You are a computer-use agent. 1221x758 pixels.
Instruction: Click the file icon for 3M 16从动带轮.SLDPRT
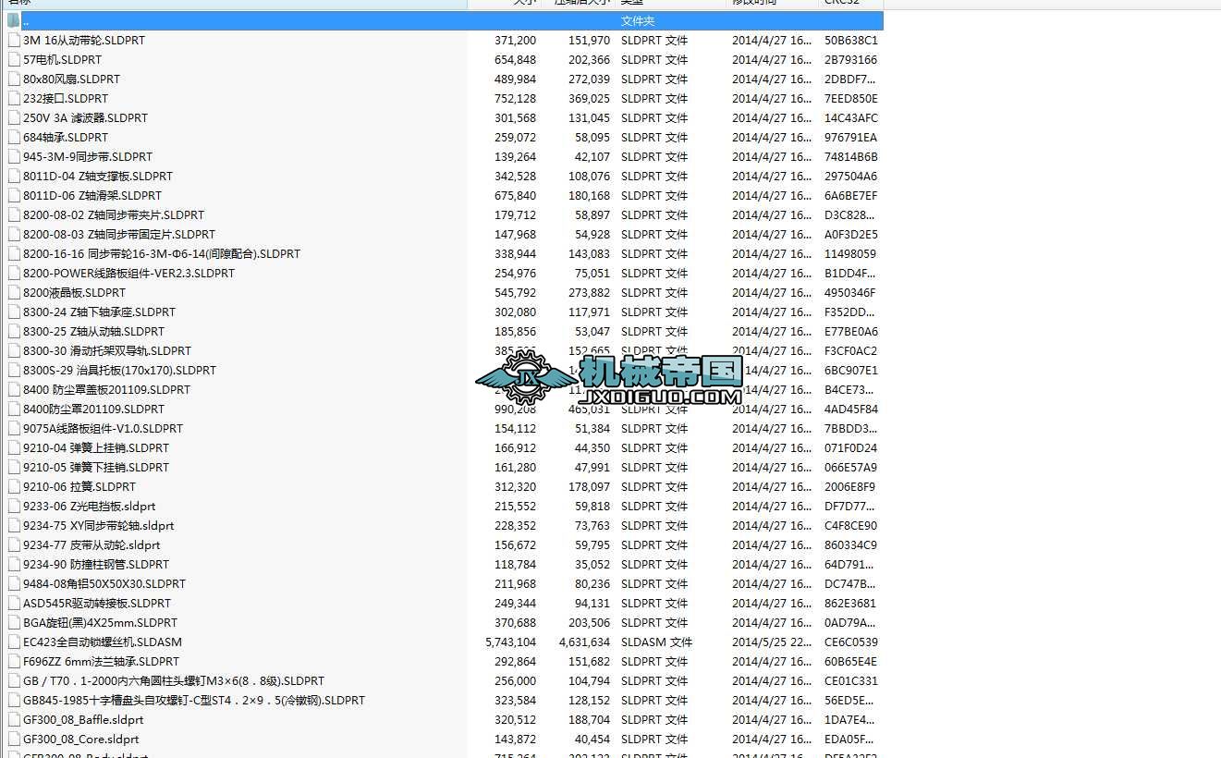[x=14, y=40]
